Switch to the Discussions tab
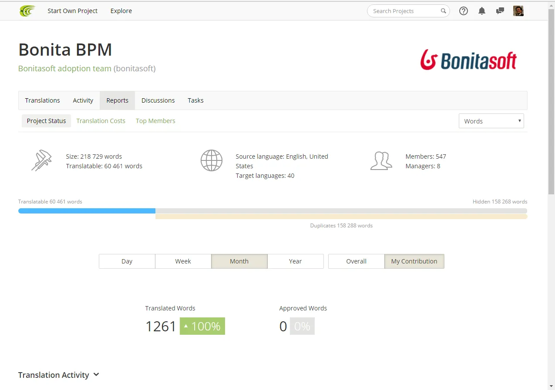Screen dimensions: 555x390 (158, 100)
